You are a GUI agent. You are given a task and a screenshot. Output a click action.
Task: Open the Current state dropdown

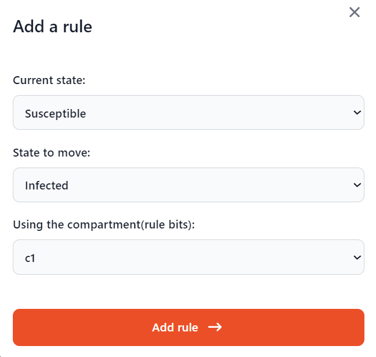(x=188, y=113)
